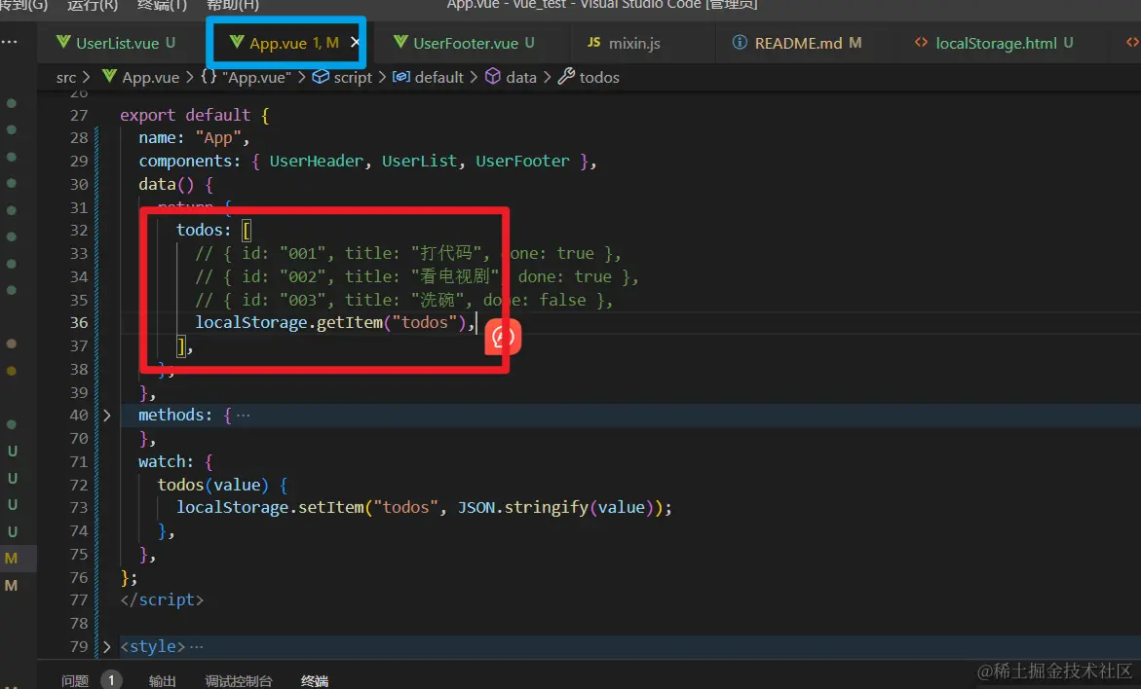Open the 运行(R) menu

pos(93,5)
